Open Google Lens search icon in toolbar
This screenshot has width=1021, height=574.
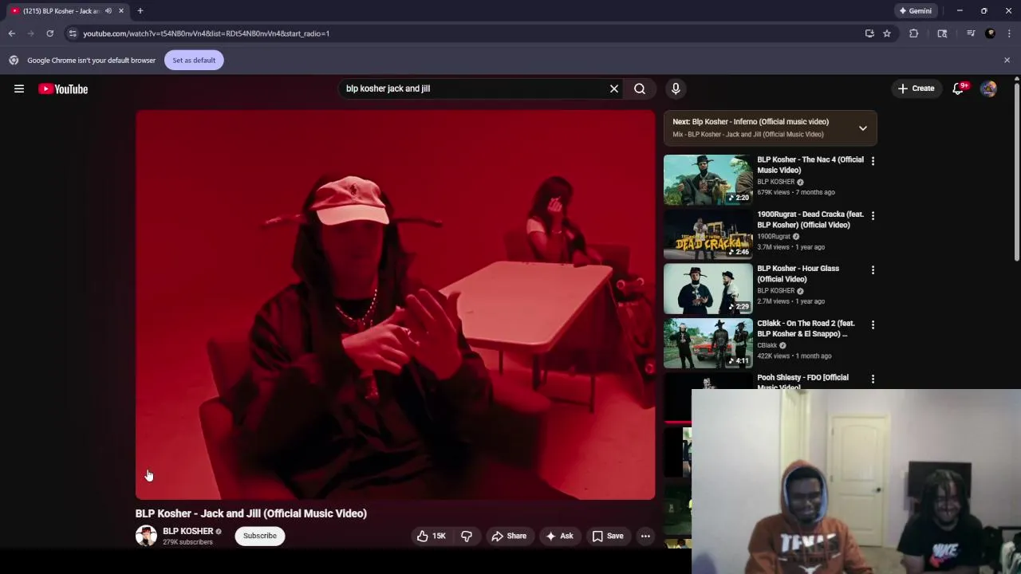click(942, 33)
